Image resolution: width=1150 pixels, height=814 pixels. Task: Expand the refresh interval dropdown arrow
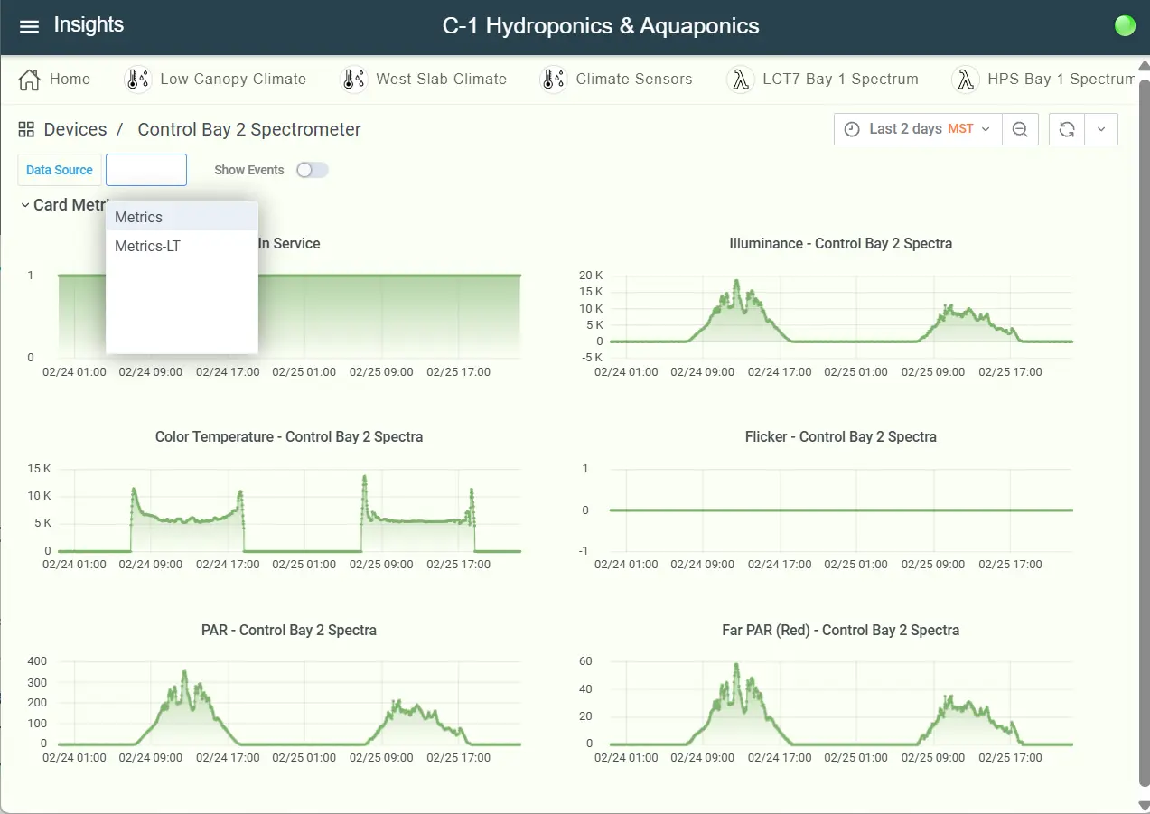pos(1101,129)
